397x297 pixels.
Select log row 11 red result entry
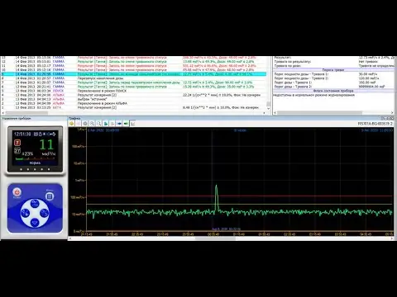[133, 66]
